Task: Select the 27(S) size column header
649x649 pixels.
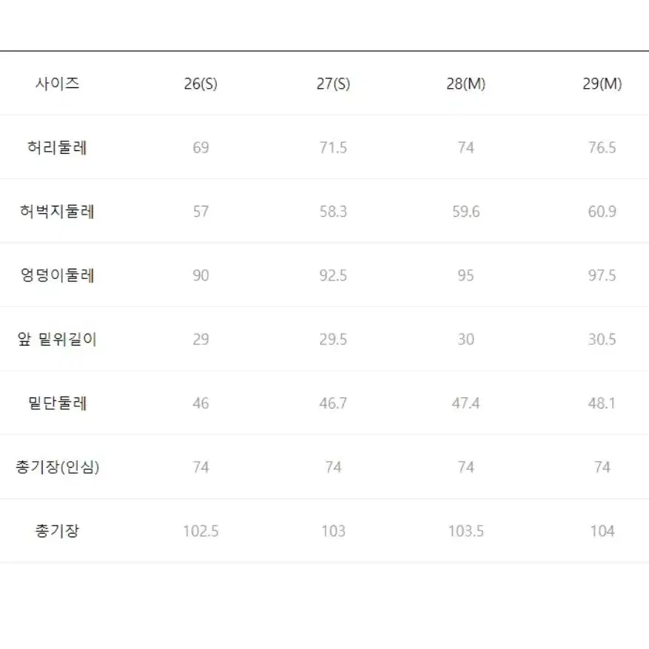Action: pos(333,84)
